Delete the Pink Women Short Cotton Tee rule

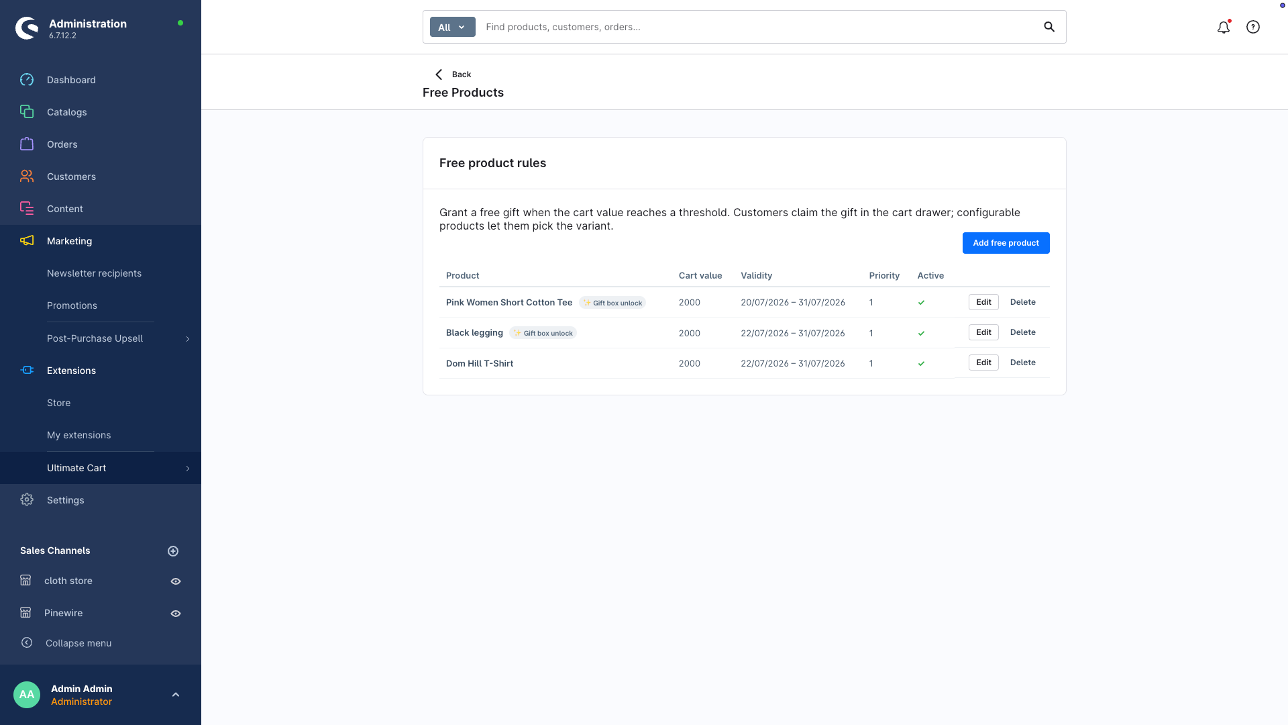[x=1022, y=302]
